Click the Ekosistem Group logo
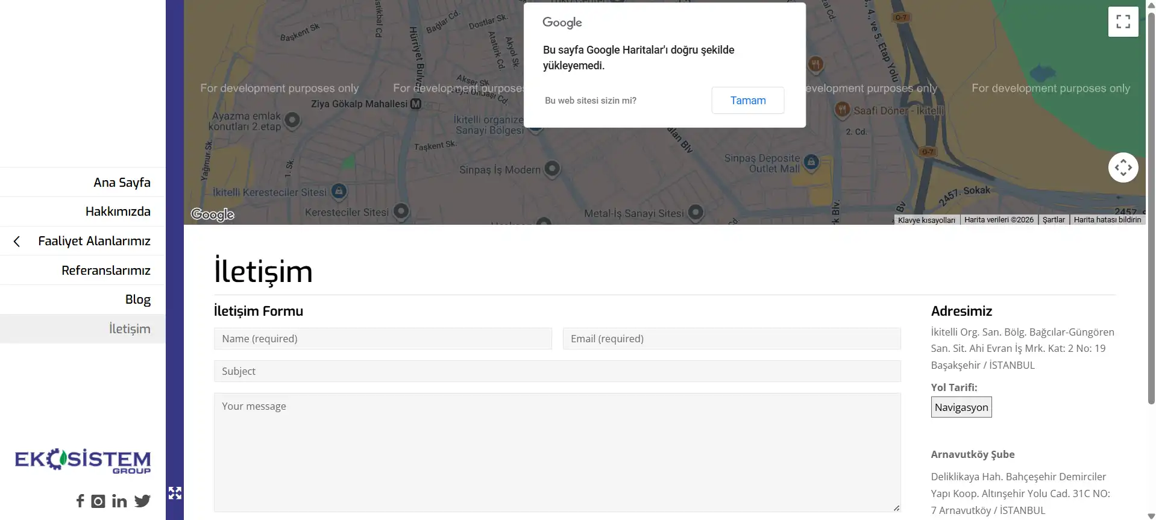This screenshot has width=1156, height=520. [83, 461]
